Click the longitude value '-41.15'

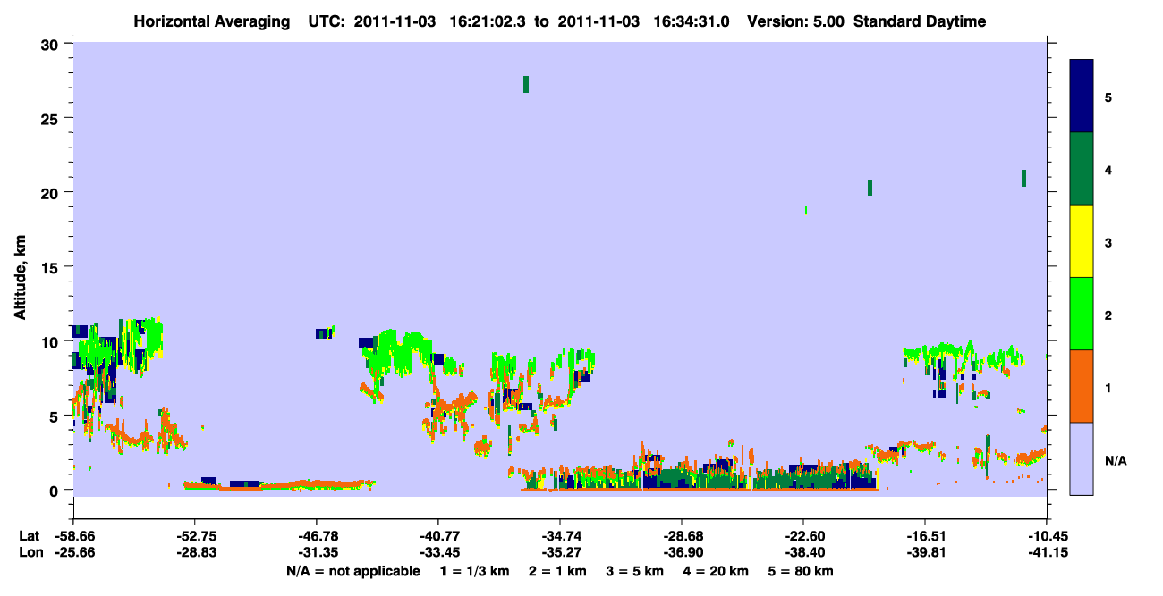1046,553
